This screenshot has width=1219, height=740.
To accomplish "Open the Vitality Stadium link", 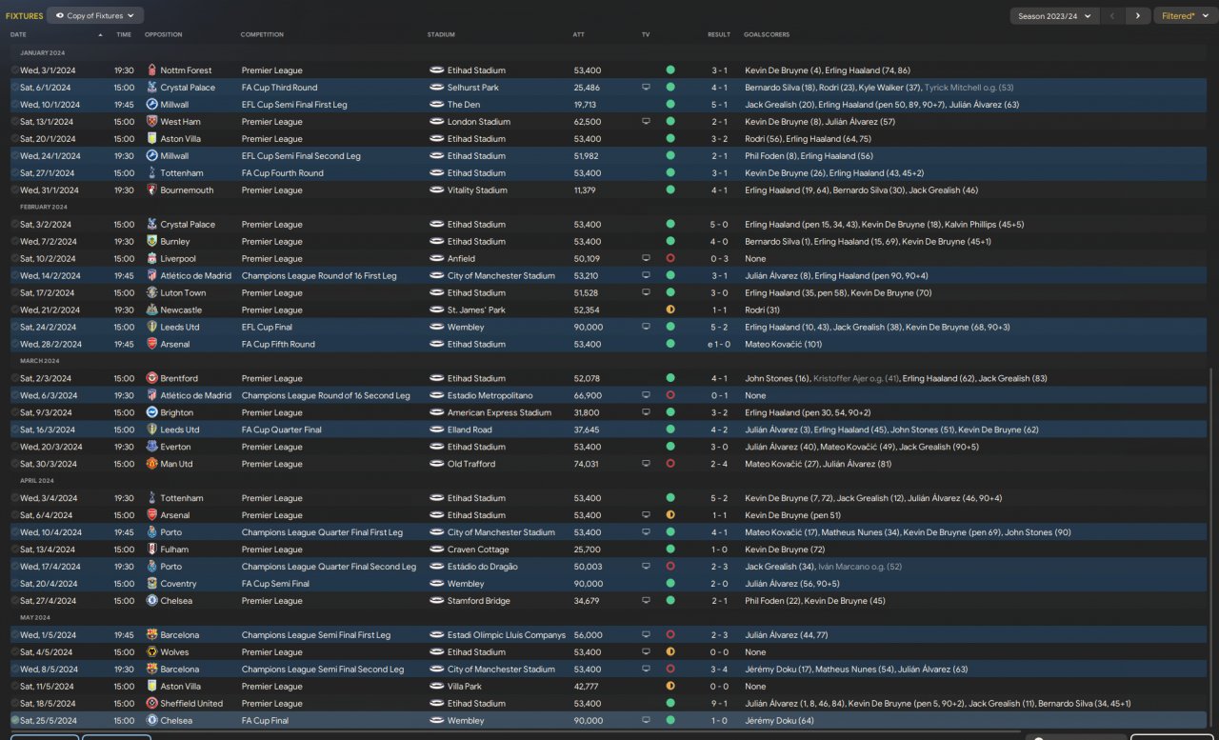I will pos(477,190).
